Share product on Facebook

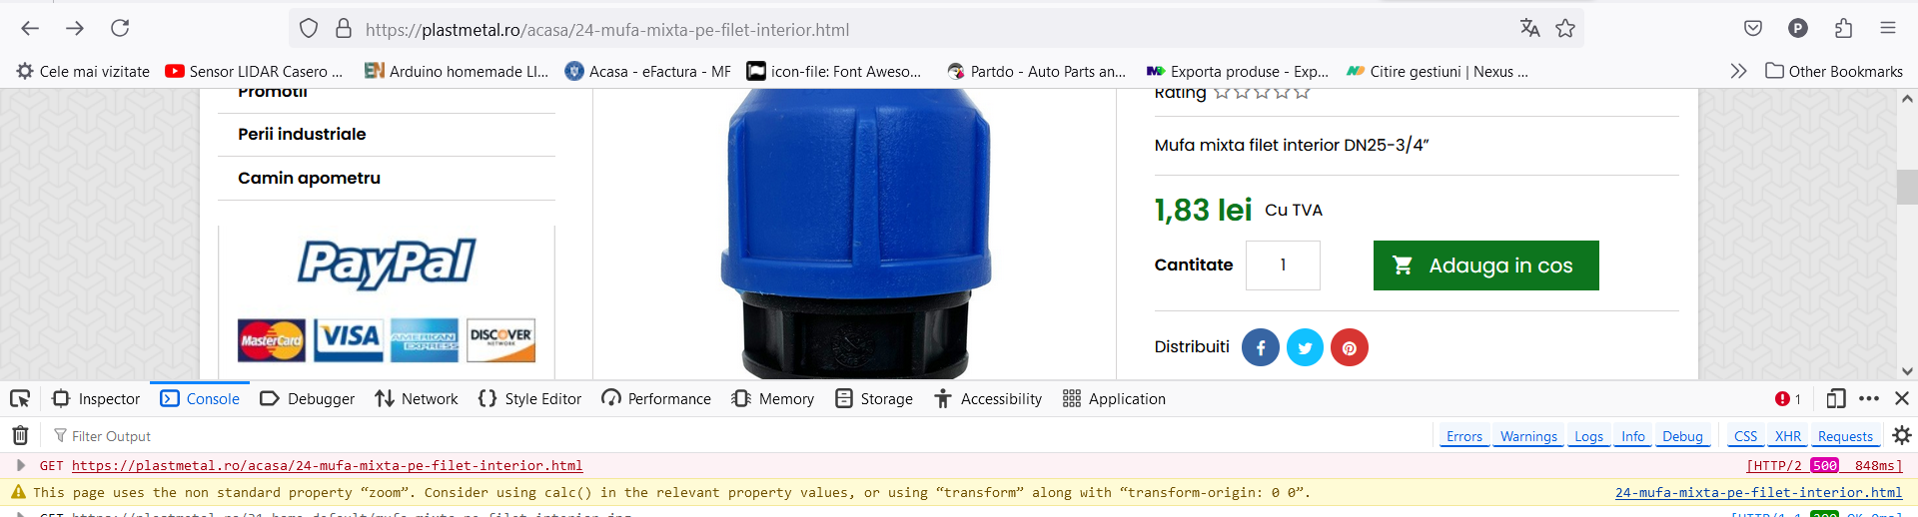[x=1261, y=347]
